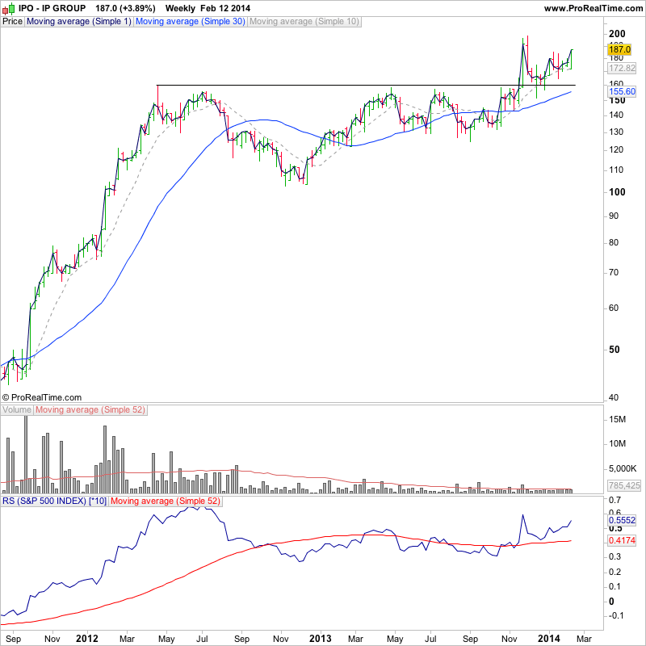Click the 100 price axis label
646x646 pixels.
[617, 192]
